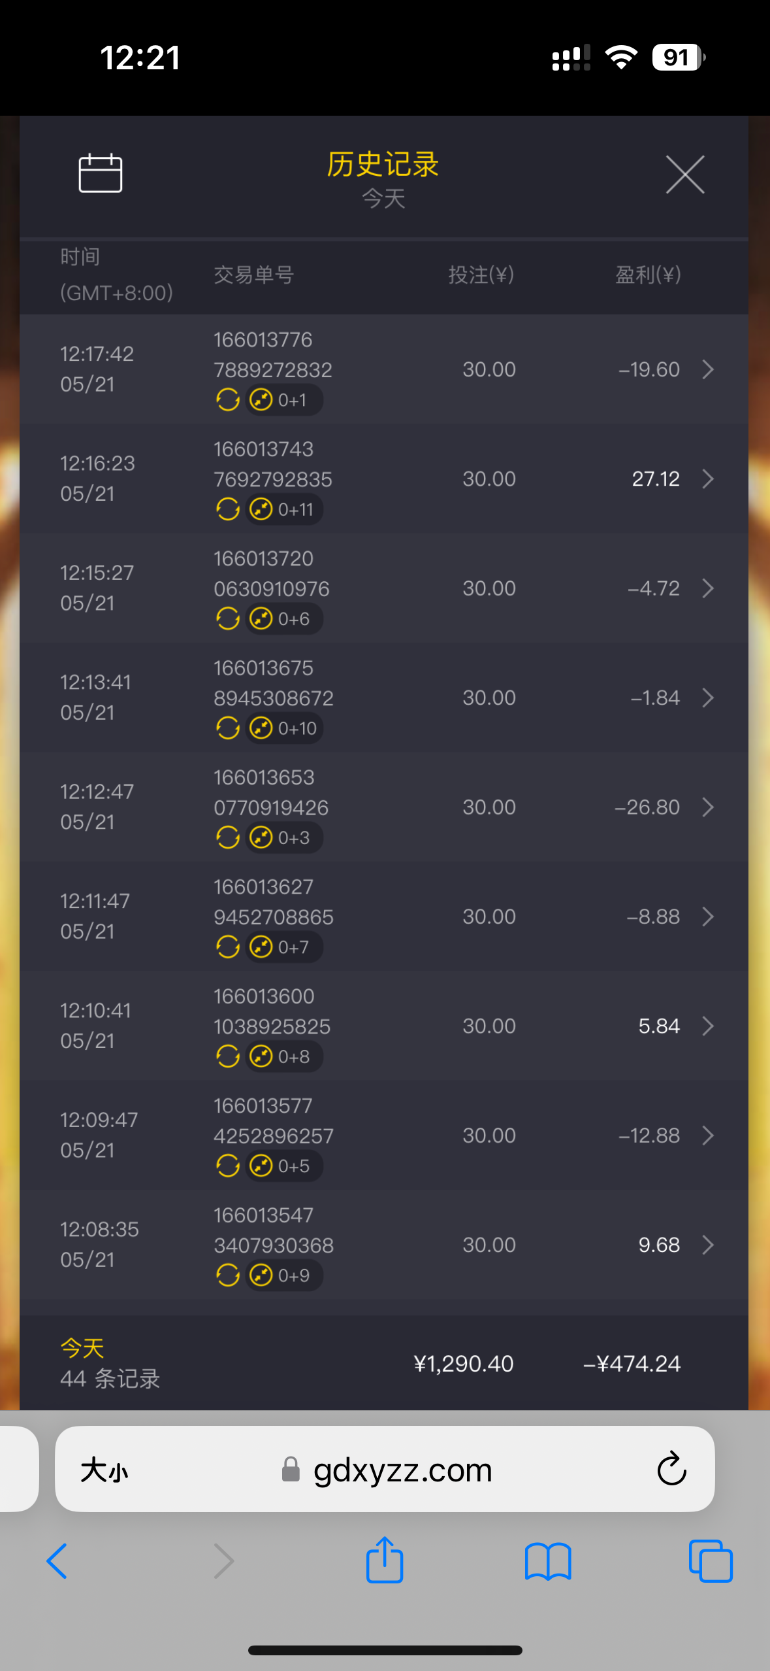
Task: Expand the 27.12 profit record chevron
Action: point(708,479)
